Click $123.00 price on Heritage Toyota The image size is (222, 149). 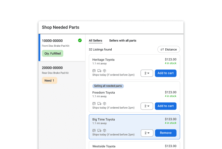(x=171, y=59)
